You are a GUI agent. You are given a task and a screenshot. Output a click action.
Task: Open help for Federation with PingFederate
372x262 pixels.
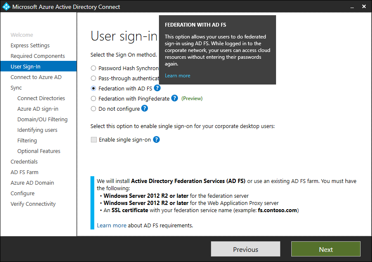175,98
